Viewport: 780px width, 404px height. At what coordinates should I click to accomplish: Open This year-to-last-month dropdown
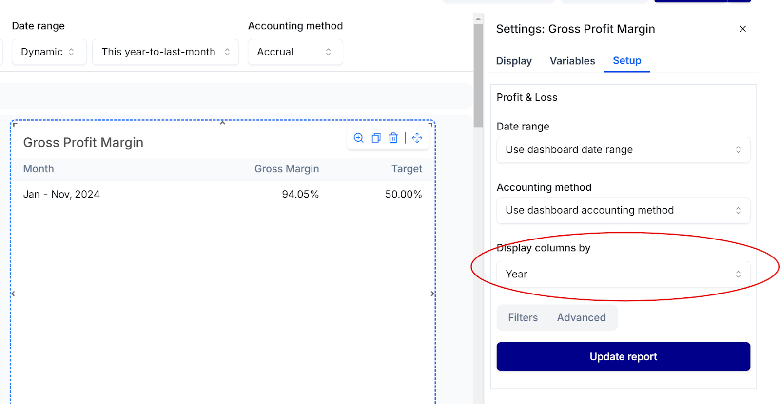click(166, 52)
